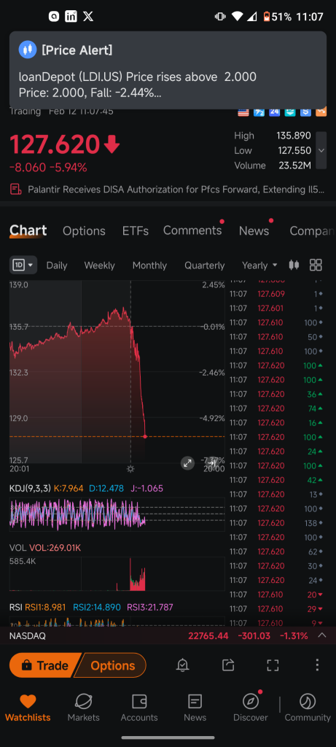Tap the X icon in the status bar

click(x=88, y=17)
